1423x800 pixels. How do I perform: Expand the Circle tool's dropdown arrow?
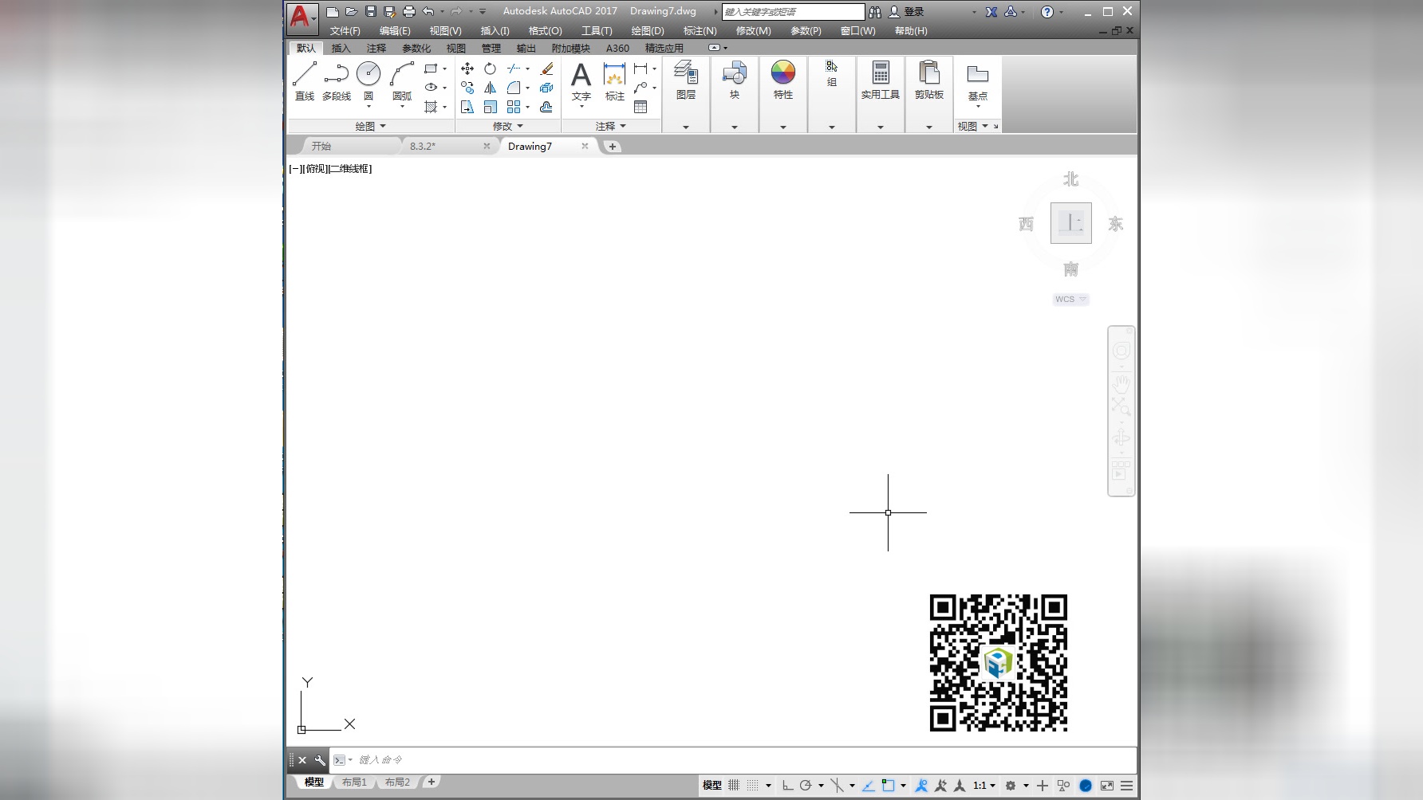pyautogui.click(x=369, y=106)
